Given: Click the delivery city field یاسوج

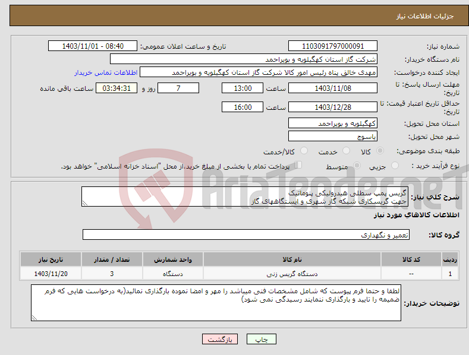Looking at the screenshot, I should [x=333, y=136].
